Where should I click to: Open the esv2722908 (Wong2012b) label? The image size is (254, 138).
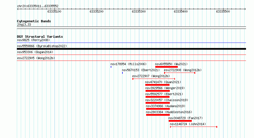183,70
